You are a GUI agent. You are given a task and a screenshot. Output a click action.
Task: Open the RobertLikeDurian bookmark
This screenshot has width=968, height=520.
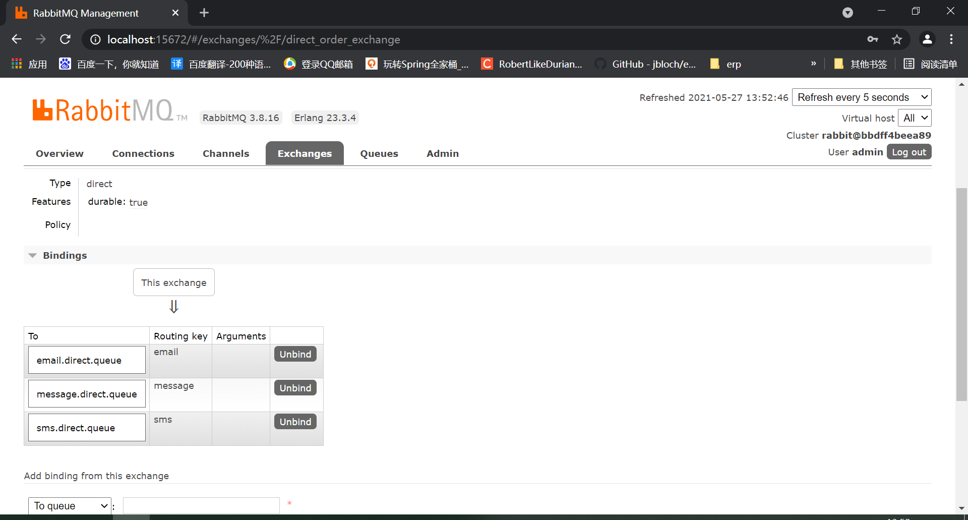tap(532, 64)
